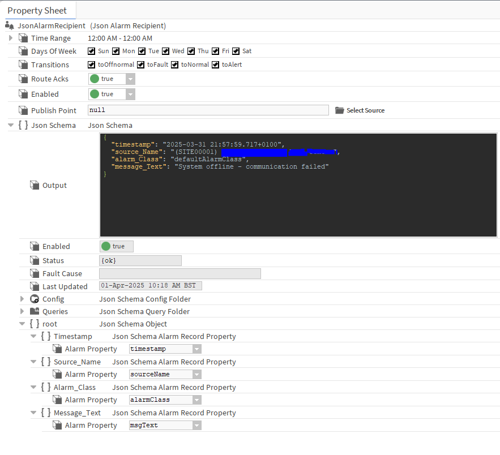Screen dimensions: 500x455
Task: Collapse the Json Schema section
Action: (11, 125)
